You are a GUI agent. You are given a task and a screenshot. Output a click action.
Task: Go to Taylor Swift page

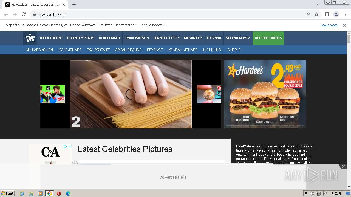coord(98,50)
